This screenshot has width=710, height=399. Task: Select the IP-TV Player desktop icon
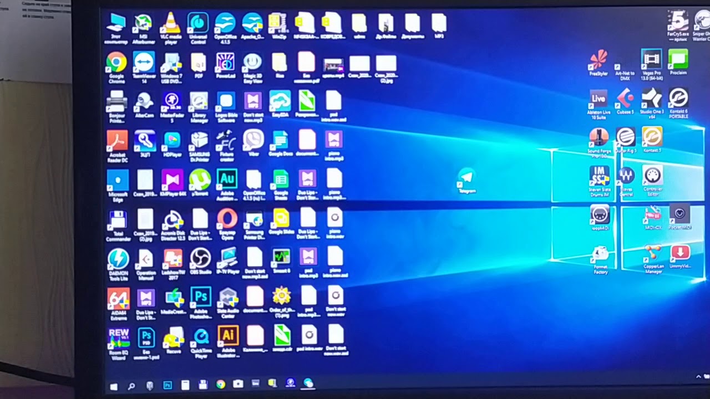[227, 262]
